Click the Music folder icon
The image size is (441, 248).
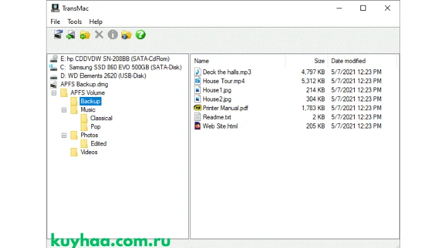click(x=74, y=110)
